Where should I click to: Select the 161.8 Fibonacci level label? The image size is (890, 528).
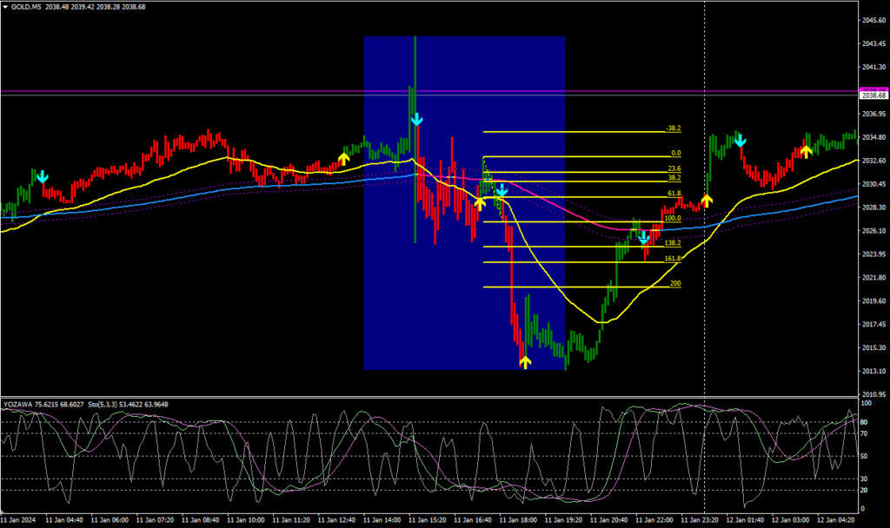tap(672, 258)
